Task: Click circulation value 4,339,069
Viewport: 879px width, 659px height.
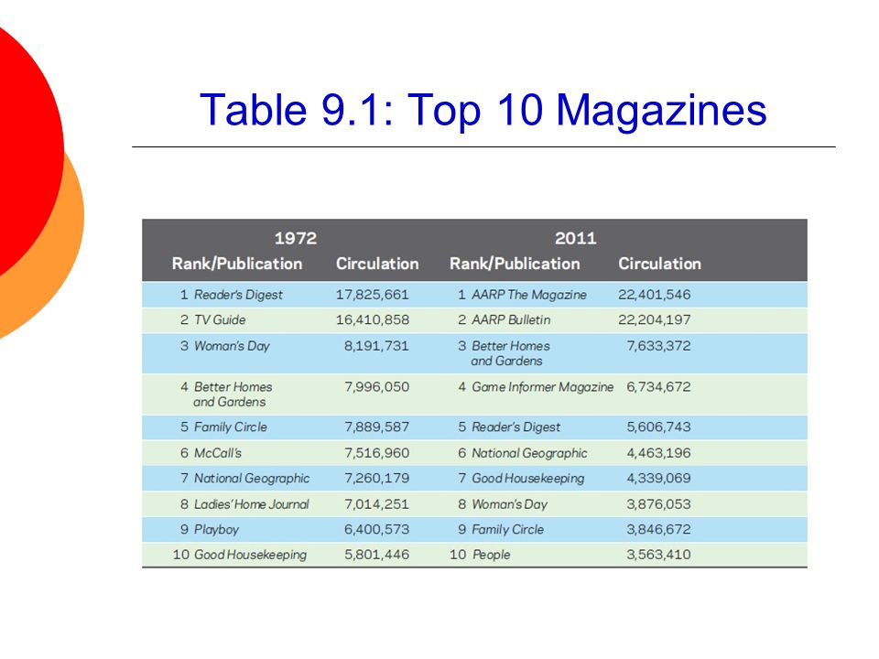Action: [658, 478]
